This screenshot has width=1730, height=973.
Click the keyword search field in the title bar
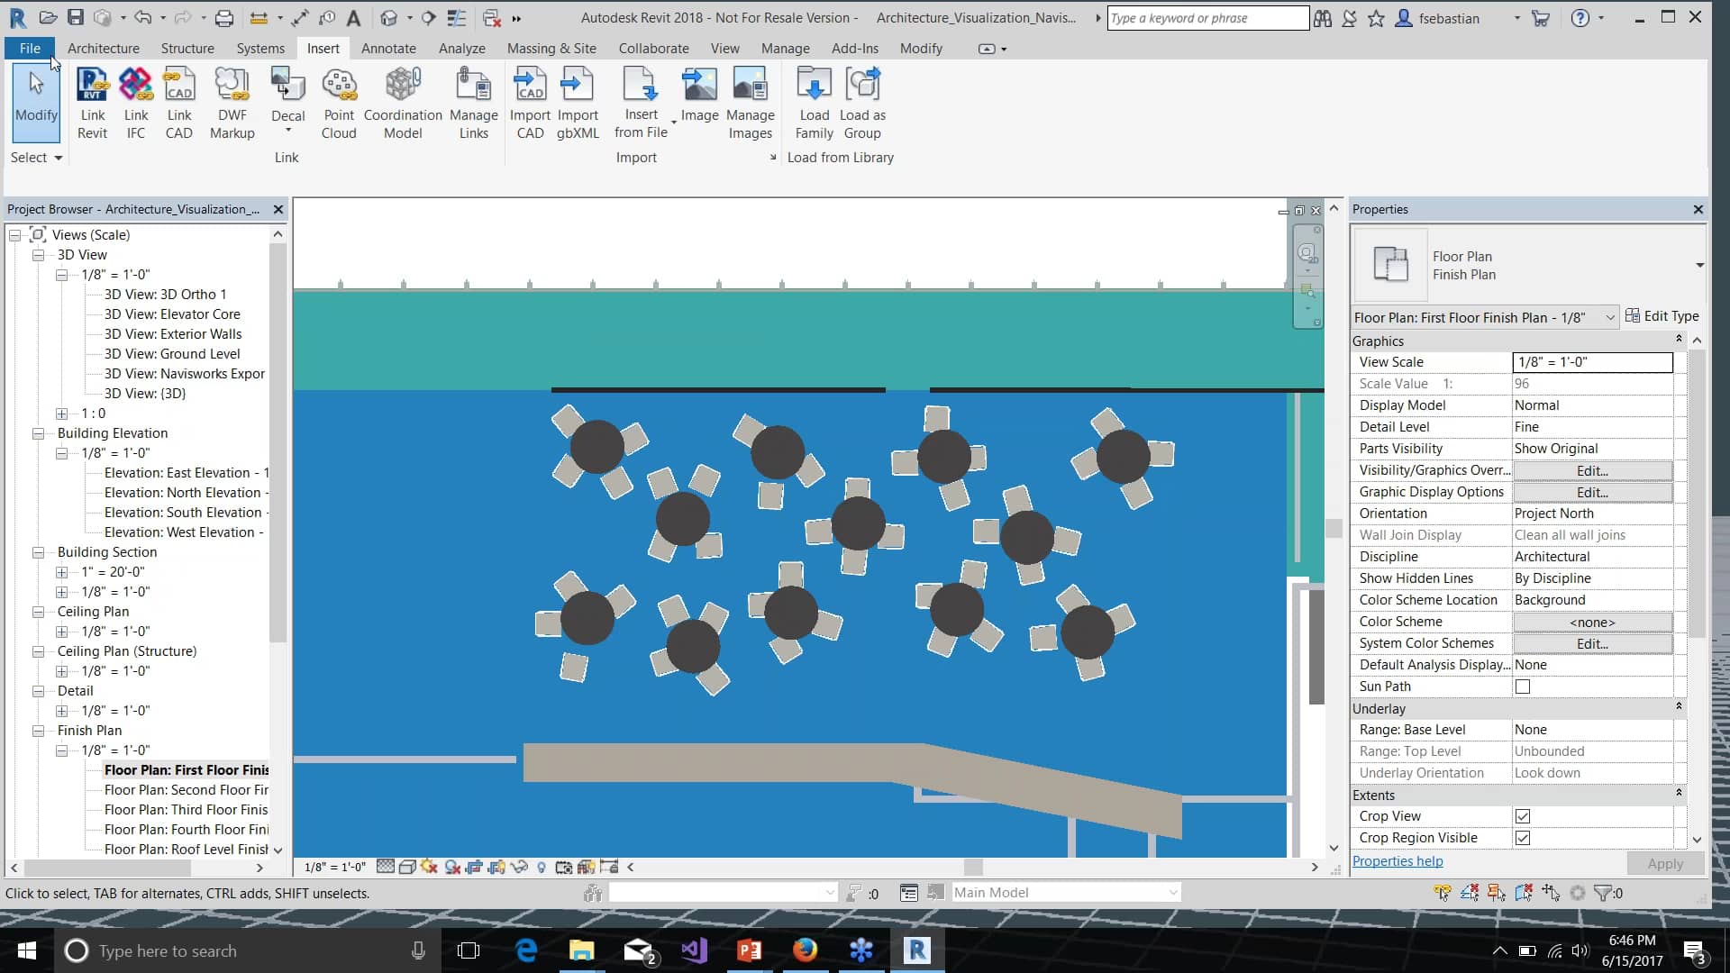(x=1207, y=17)
